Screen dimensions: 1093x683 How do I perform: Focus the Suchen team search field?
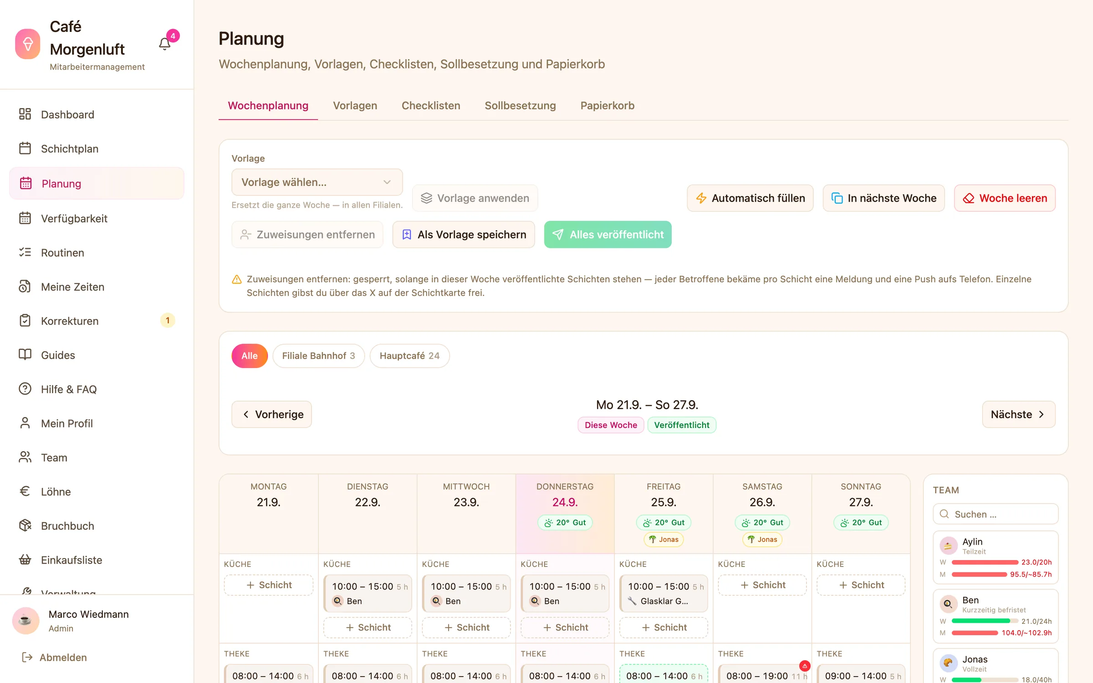pyautogui.click(x=996, y=514)
